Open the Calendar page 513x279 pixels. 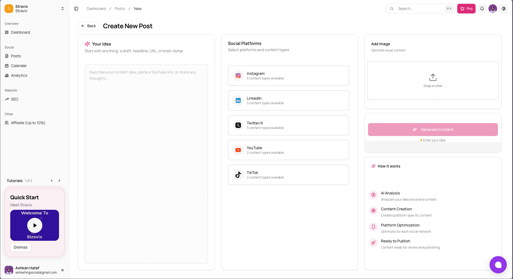click(x=19, y=66)
